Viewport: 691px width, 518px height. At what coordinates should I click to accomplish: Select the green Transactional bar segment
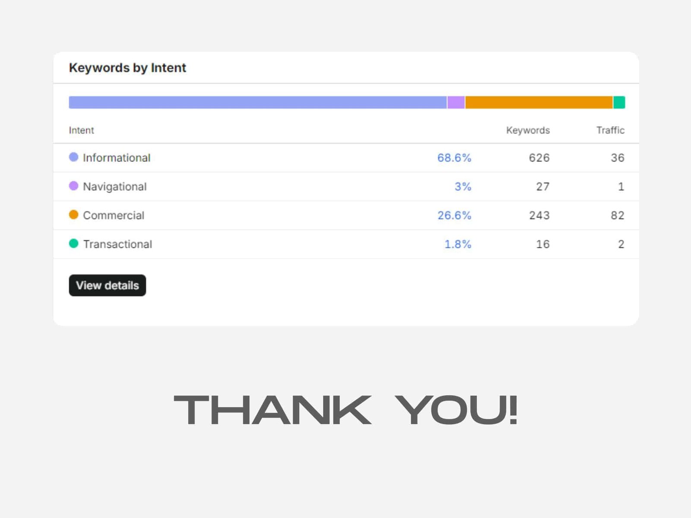click(619, 102)
